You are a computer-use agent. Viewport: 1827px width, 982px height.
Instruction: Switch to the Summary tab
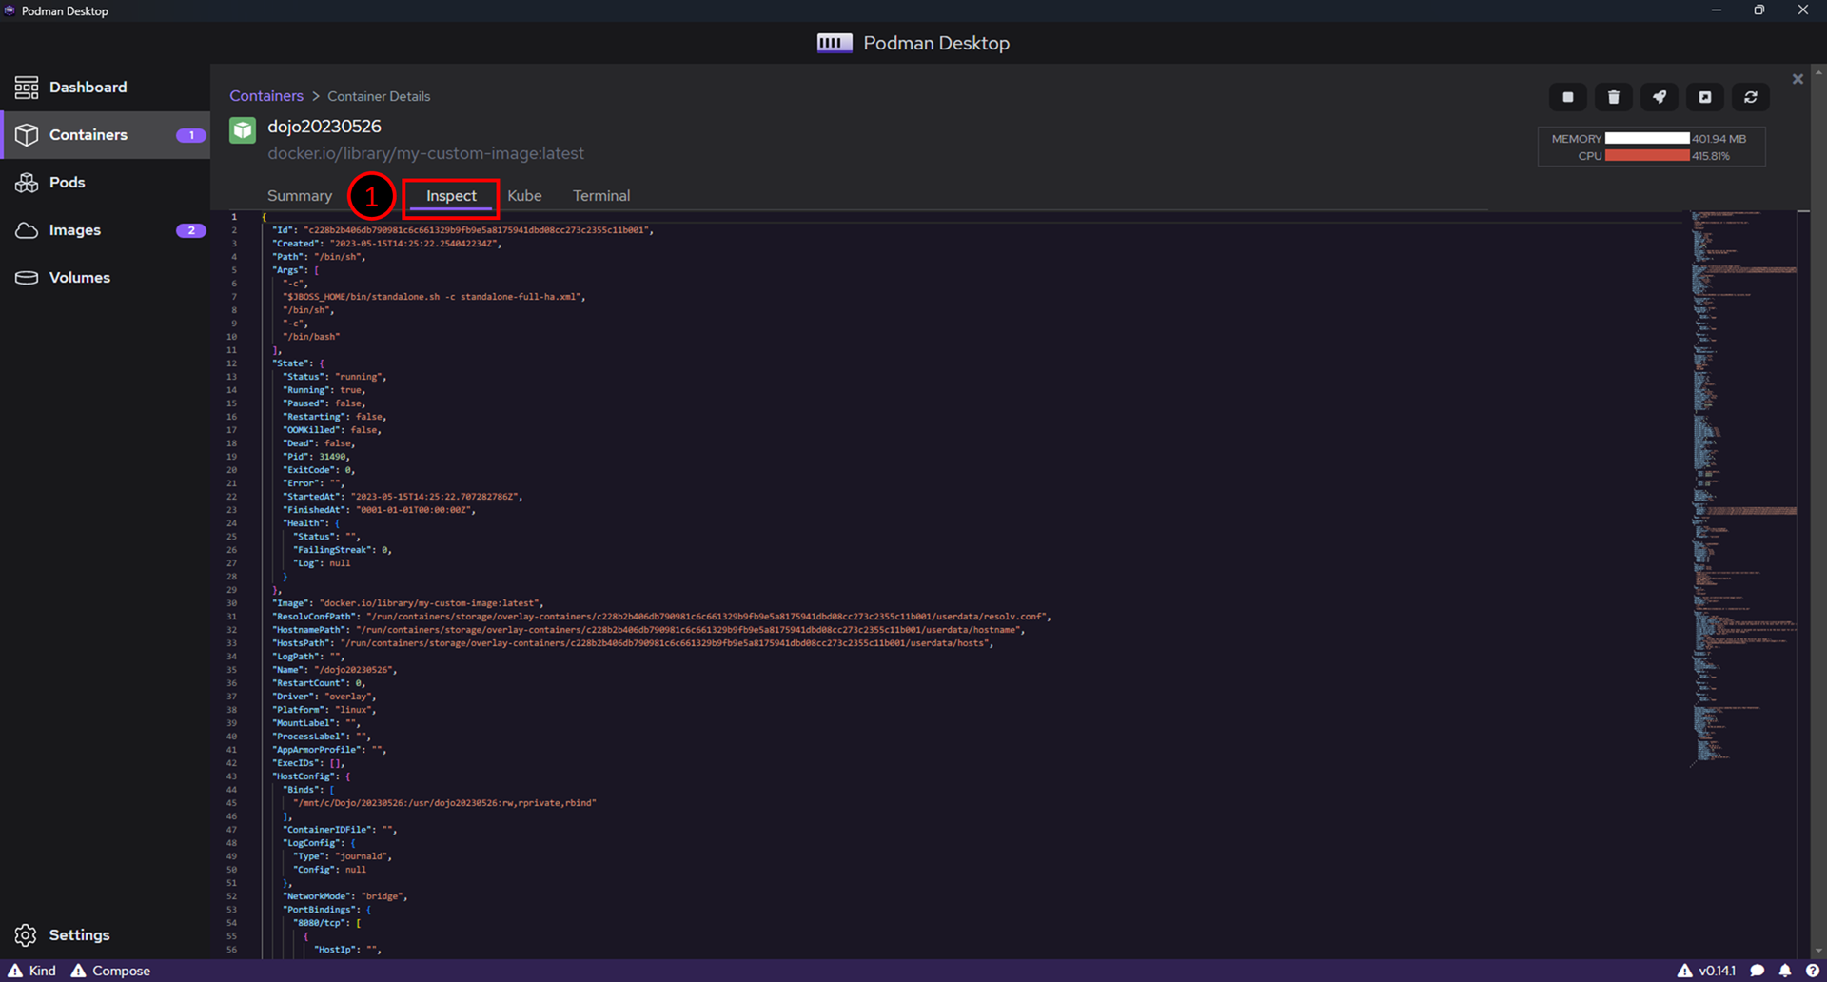click(300, 196)
